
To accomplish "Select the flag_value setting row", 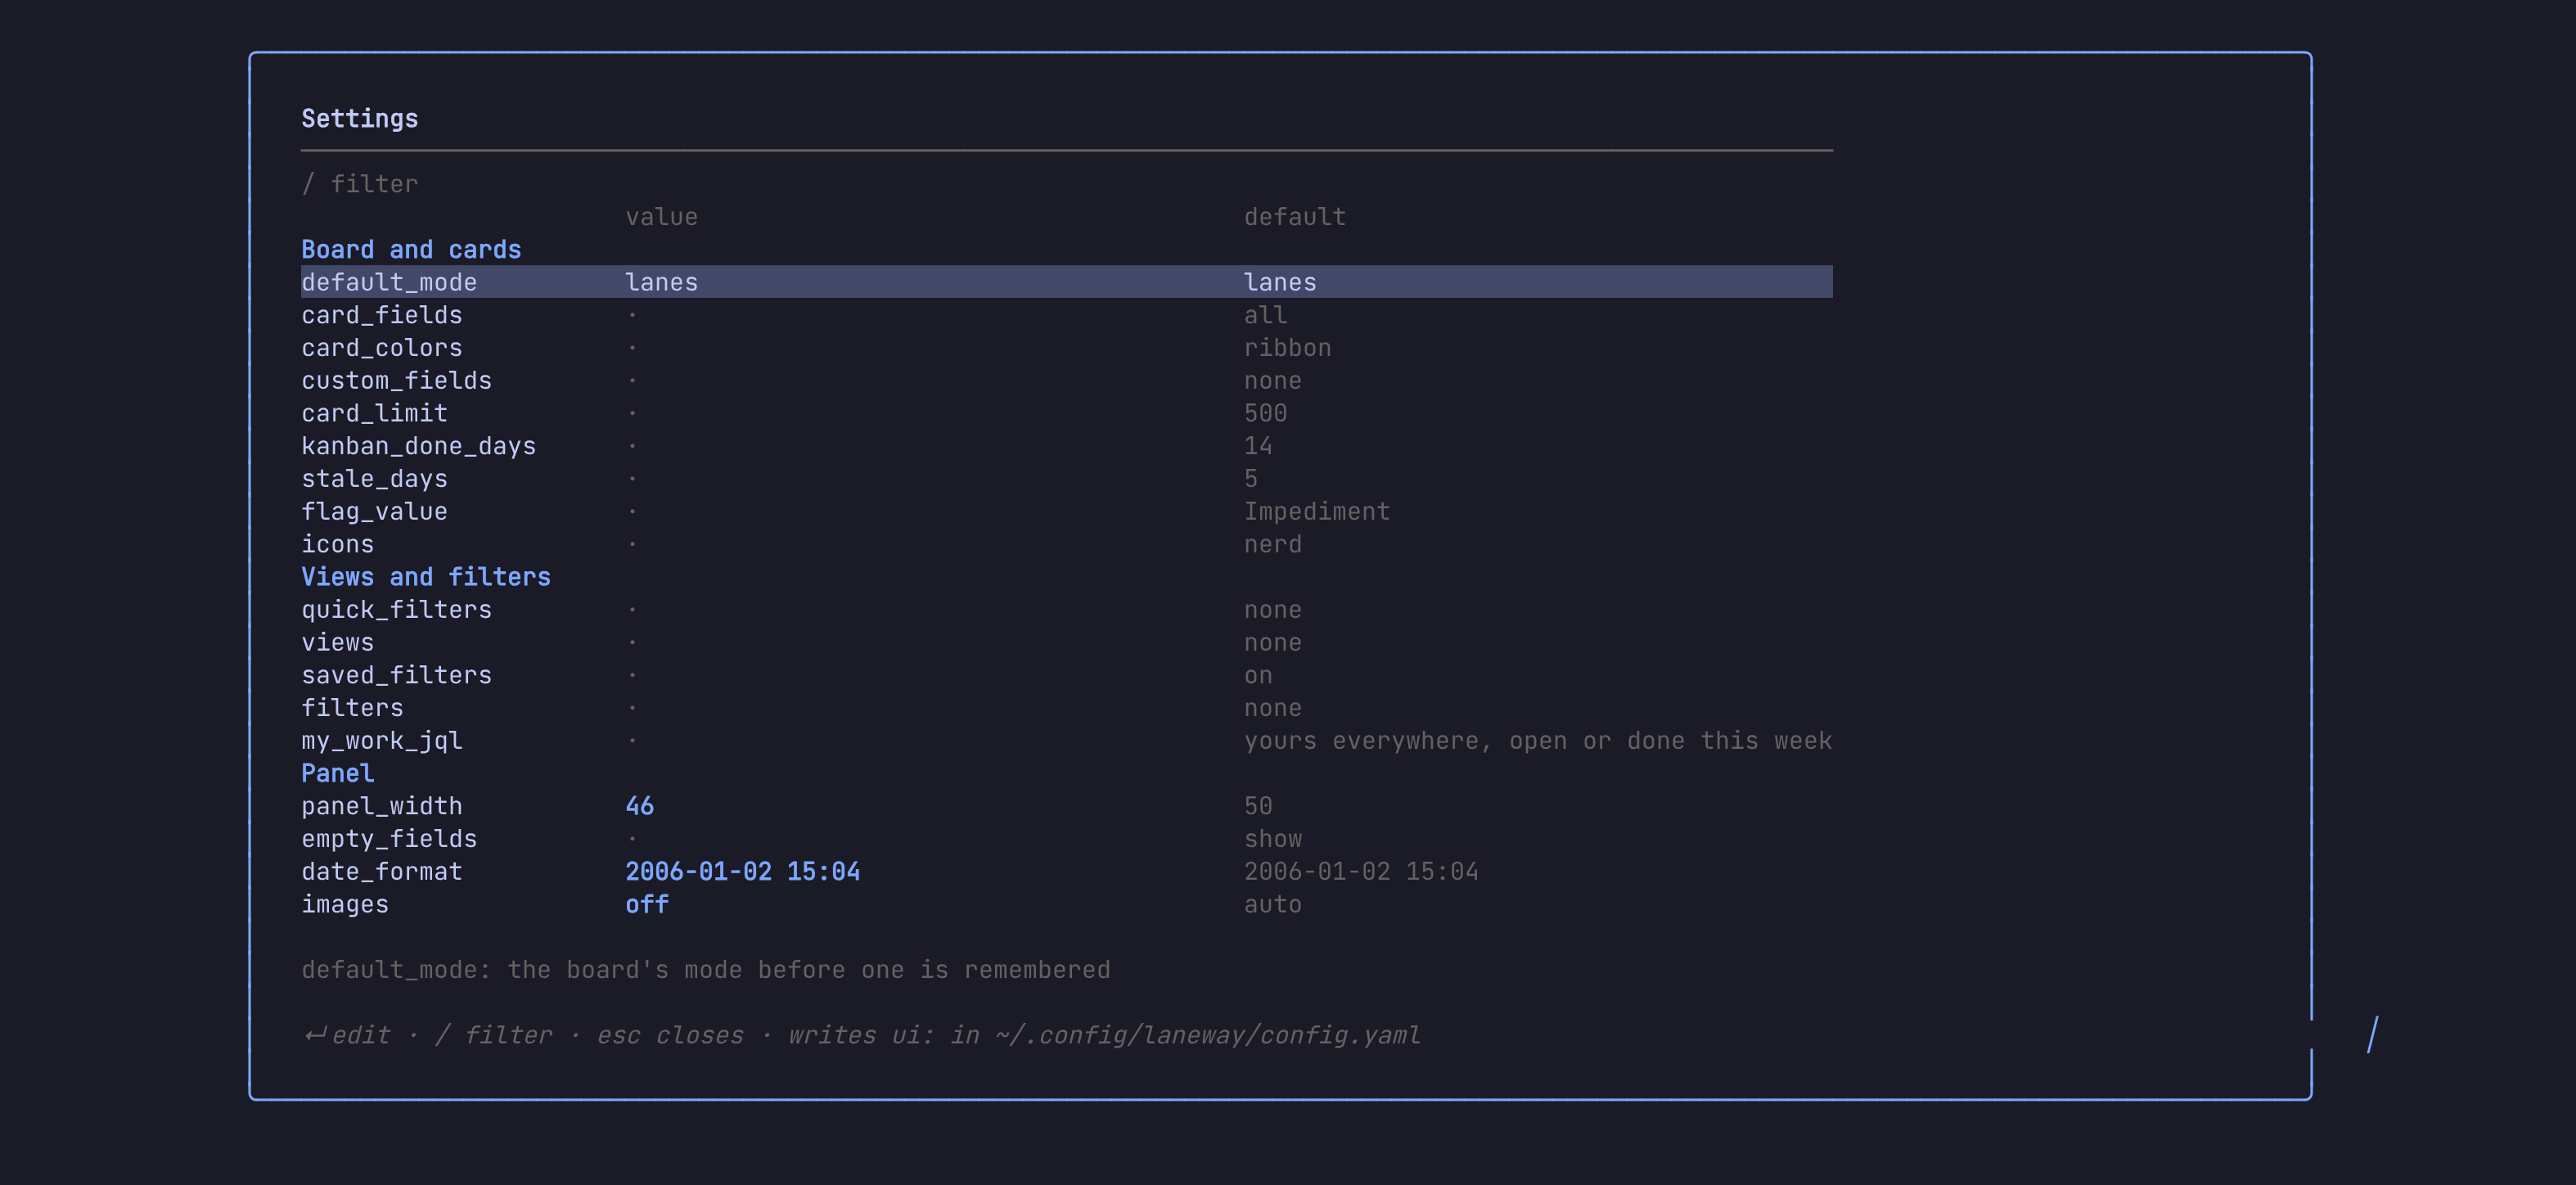I will click(x=1066, y=512).
